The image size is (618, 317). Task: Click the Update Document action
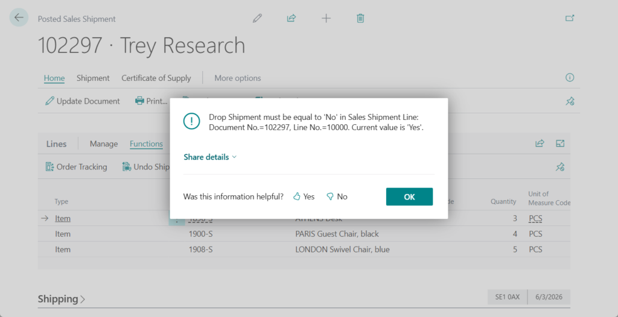[83, 101]
